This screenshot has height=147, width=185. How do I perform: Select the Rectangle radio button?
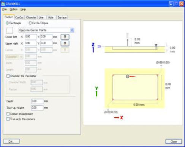tap(7, 23)
